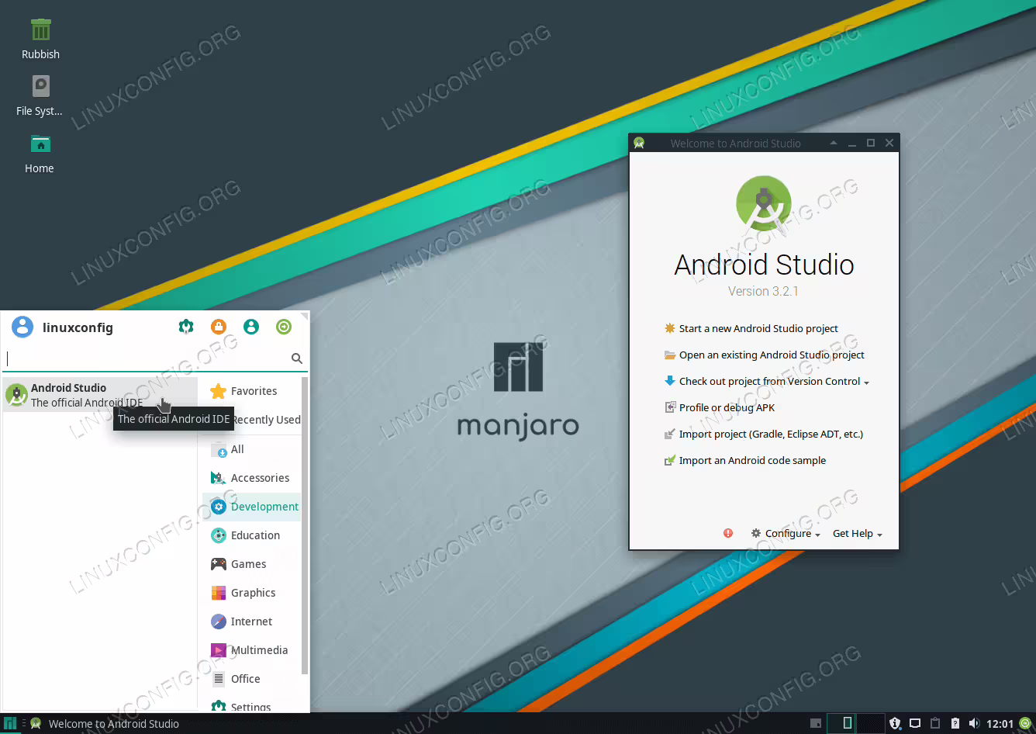Click the category list scrollbar in menu
The image size is (1036, 734).
tap(305, 526)
